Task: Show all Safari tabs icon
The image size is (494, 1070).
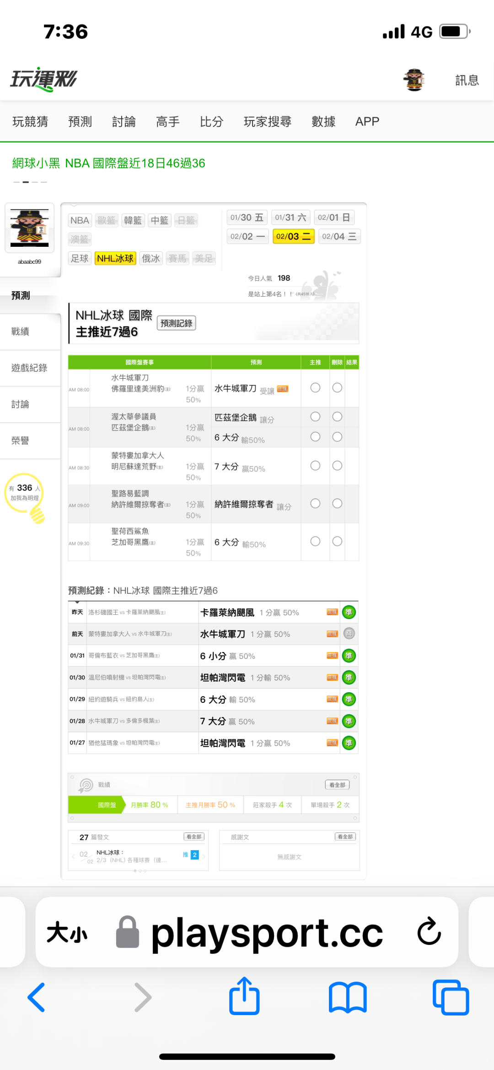Action: [451, 997]
